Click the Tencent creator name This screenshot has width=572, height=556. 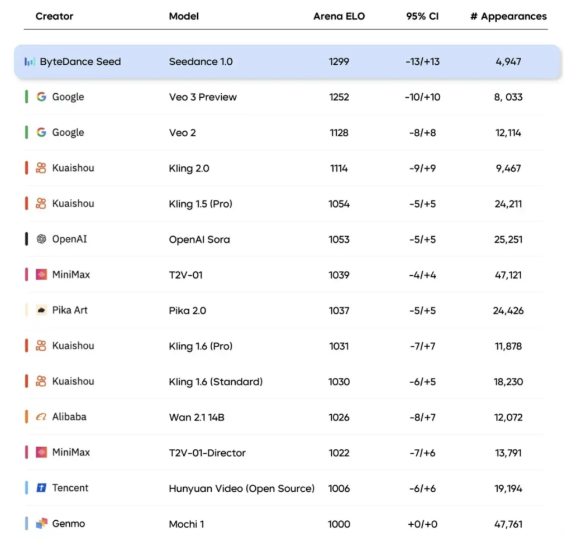click(70, 487)
